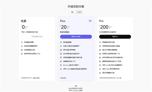The image size is (152, 92).
Task: Click the $200 price text
Action: click(x=104, y=27)
